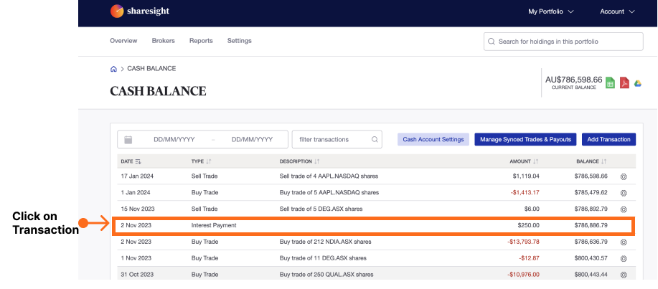
Task: Open gear for QUAL.ASX buy trade row
Action: tap(624, 275)
